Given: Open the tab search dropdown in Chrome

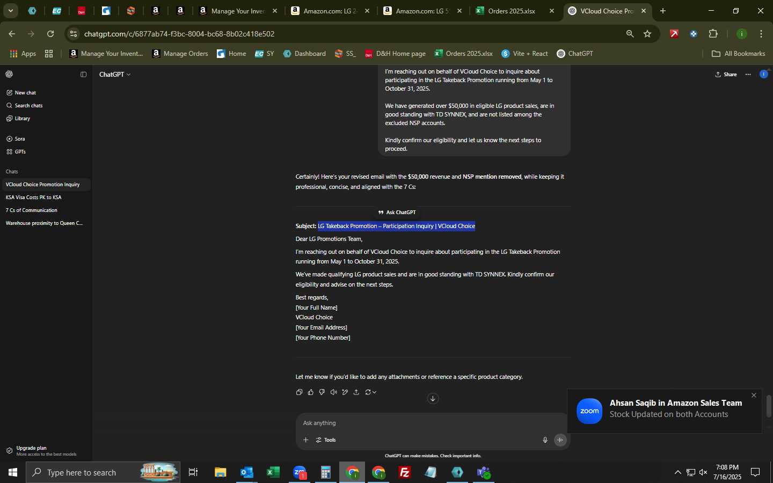Looking at the screenshot, I should coord(10,11).
